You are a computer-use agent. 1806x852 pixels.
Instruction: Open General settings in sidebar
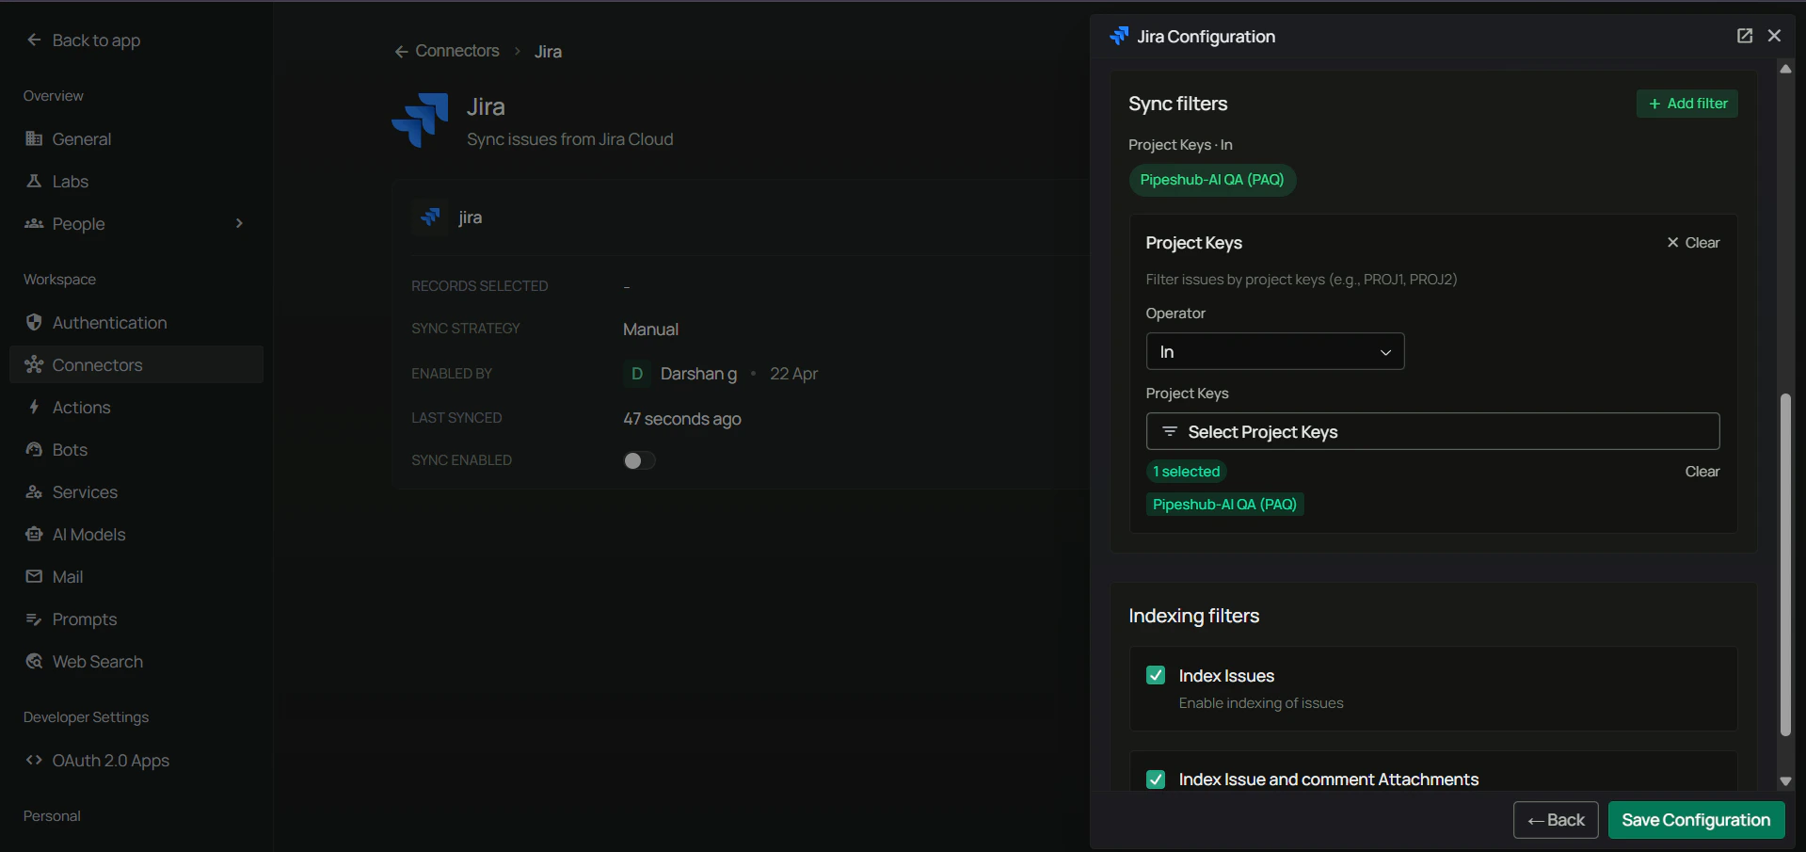click(136, 138)
